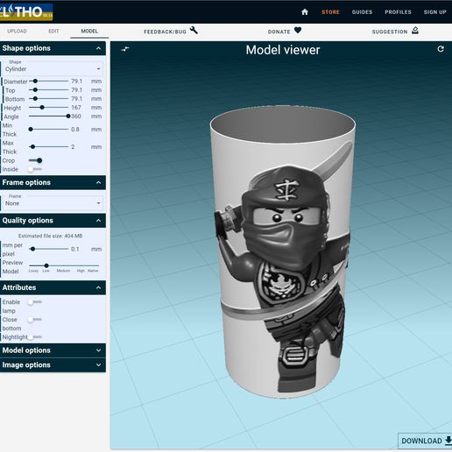Click the heart icon beside Donate
The height and width of the screenshot is (452, 452).
pos(298,30)
